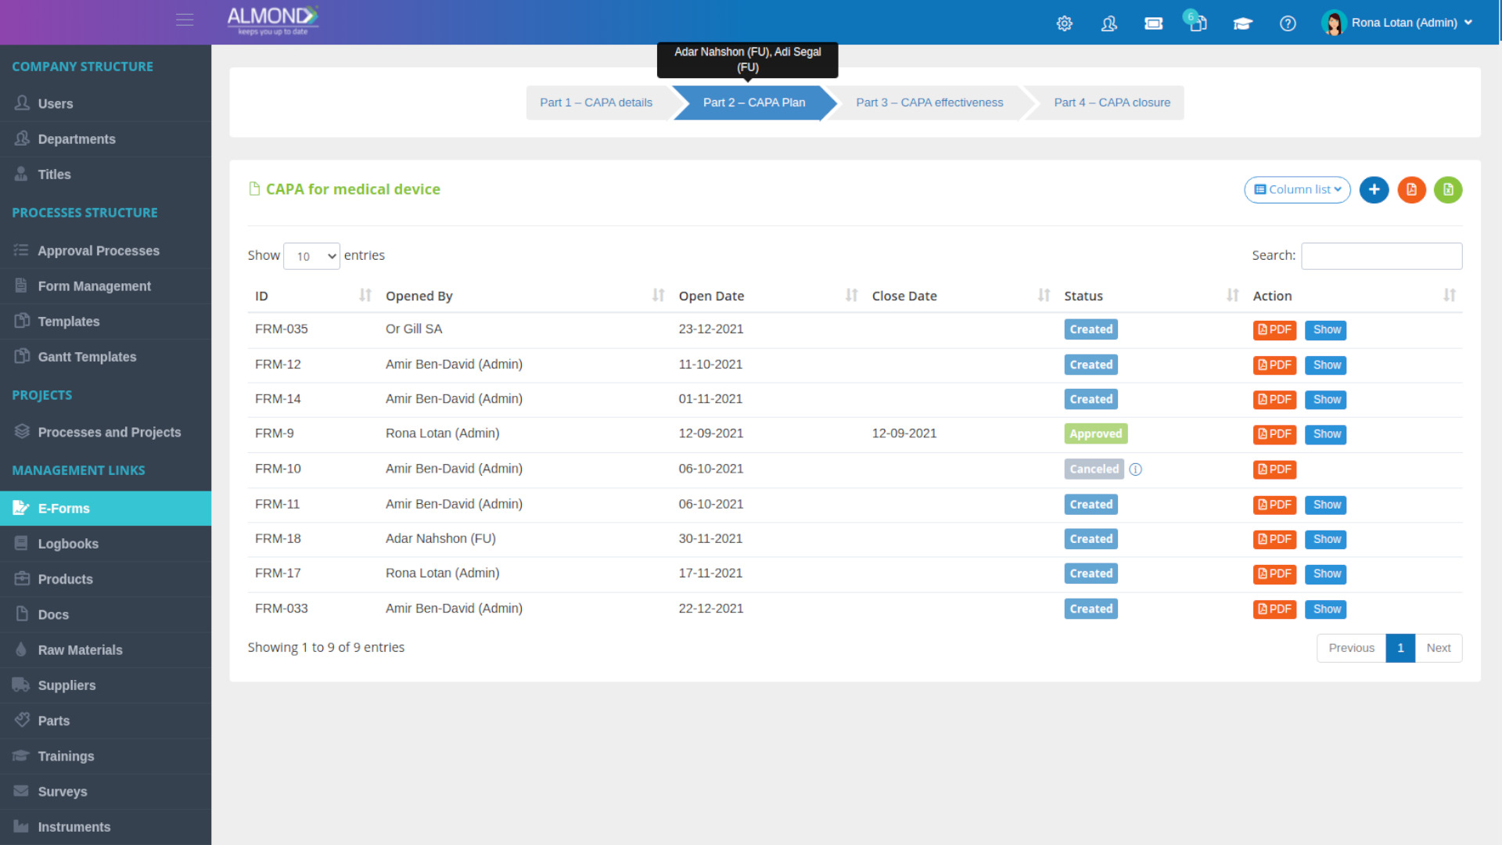Open documents notifications with badge 6
1502x845 pixels.
coord(1196,21)
